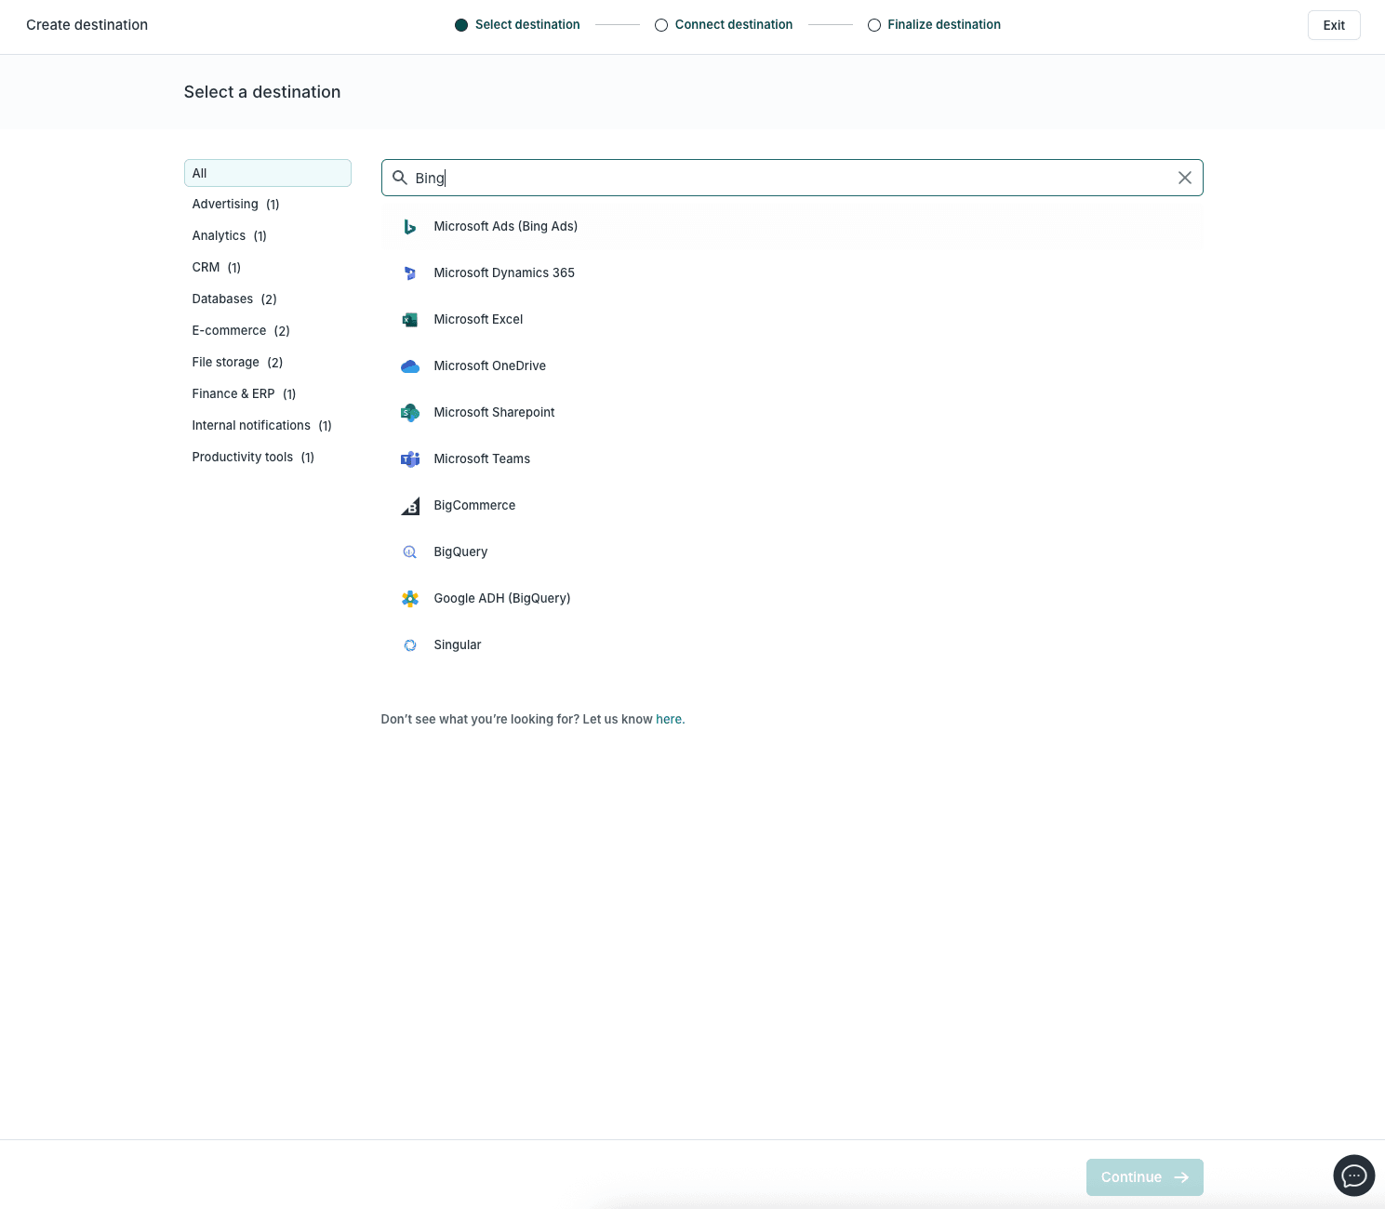Select Microsoft Dynamics 365 from results

504,272
